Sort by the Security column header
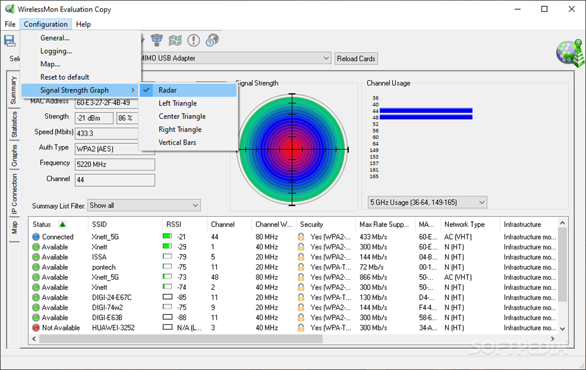Screen dimensions: 586x370 coord(326,224)
